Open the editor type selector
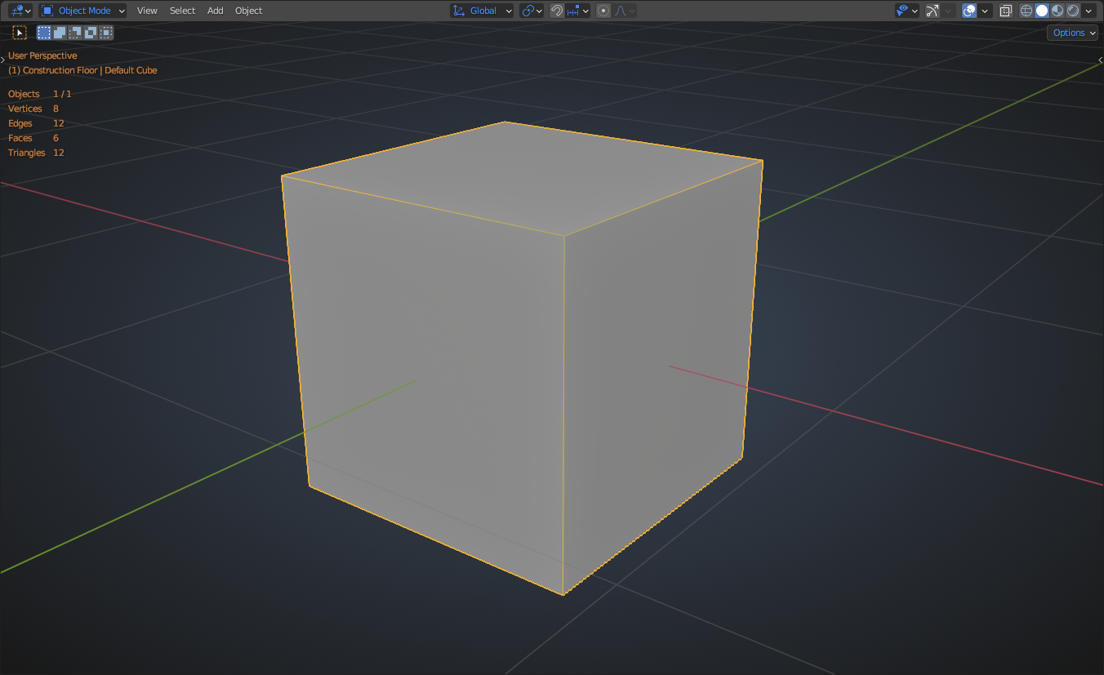 (x=20, y=11)
